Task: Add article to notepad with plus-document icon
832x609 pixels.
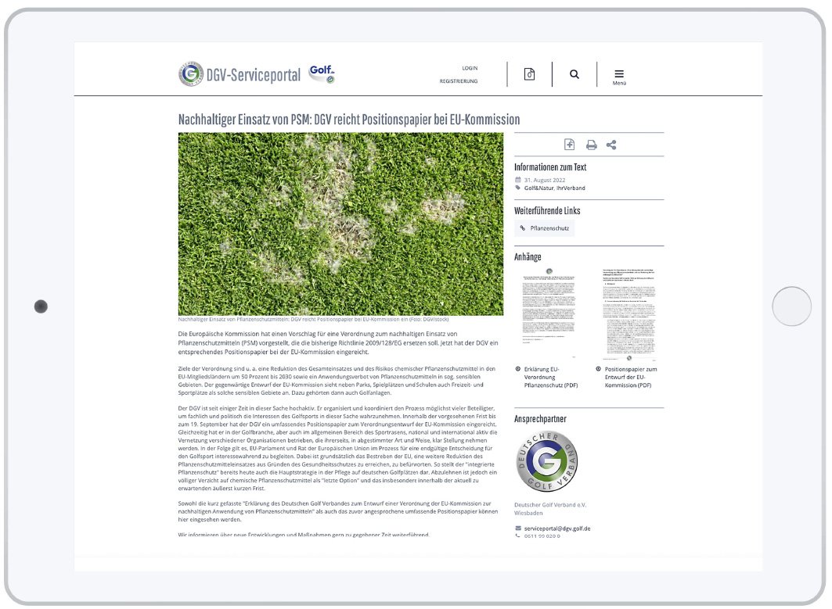Action: pos(569,145)
